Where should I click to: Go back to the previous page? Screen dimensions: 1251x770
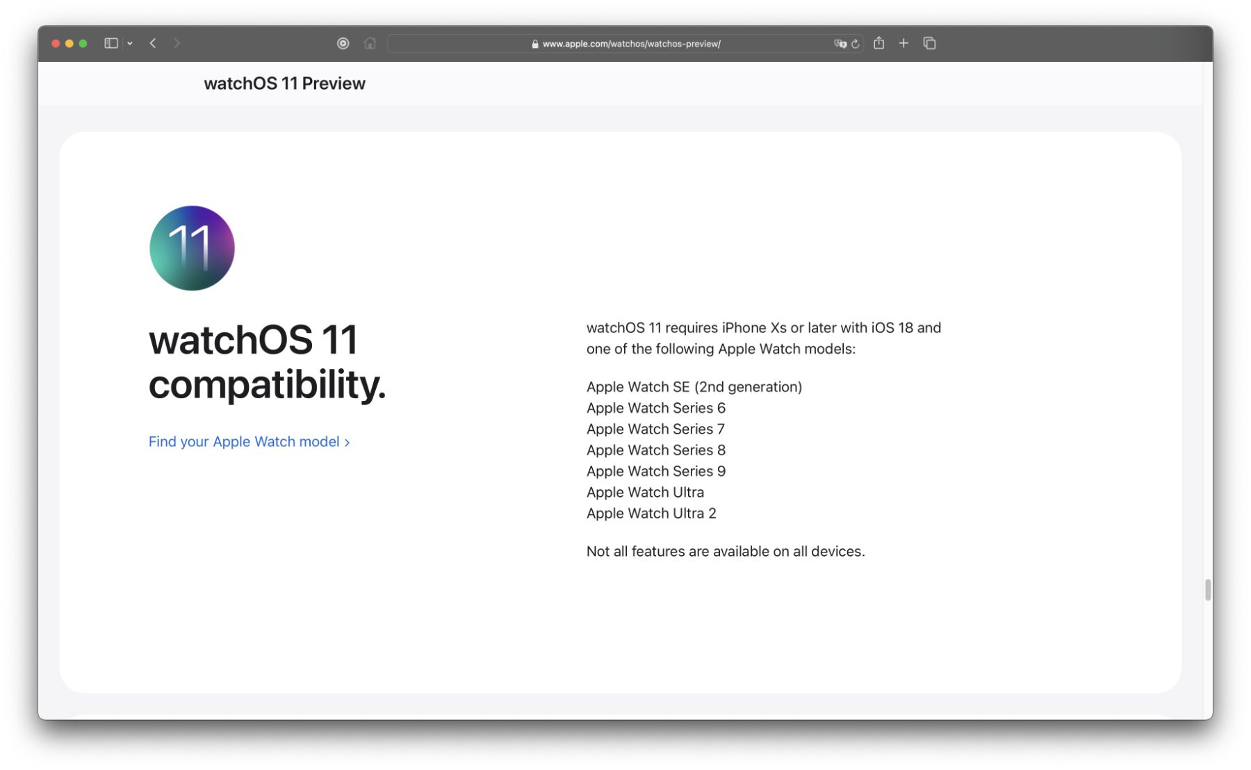(x=153, y=43)
